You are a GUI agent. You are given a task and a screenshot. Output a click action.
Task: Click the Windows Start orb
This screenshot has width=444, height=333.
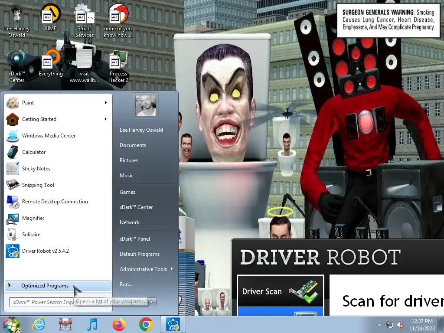pyautogui.click(x=12, y=325)
